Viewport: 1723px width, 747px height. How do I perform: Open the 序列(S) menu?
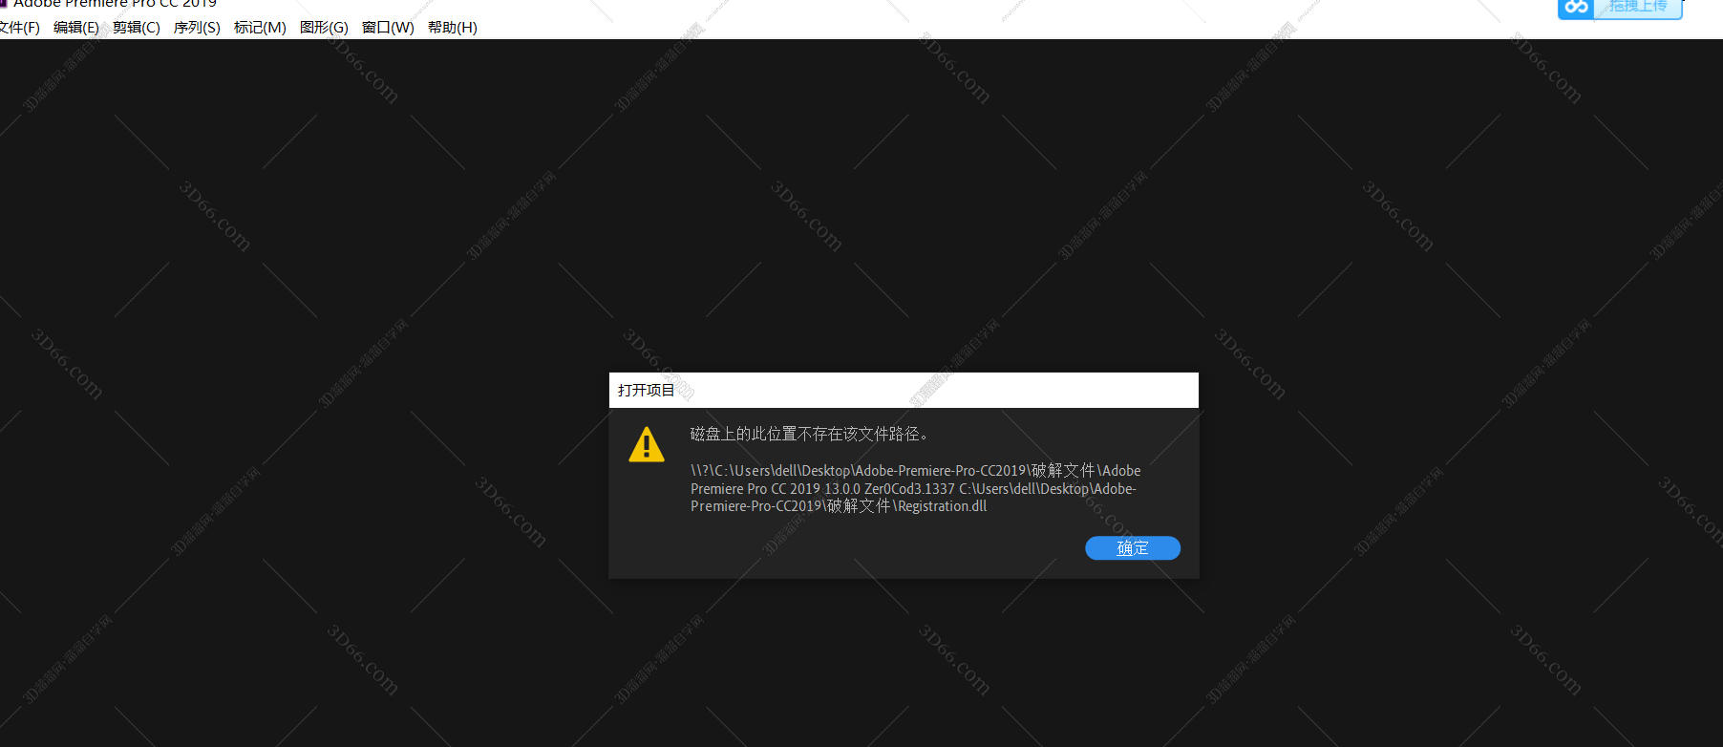click(x=197, y=28)
